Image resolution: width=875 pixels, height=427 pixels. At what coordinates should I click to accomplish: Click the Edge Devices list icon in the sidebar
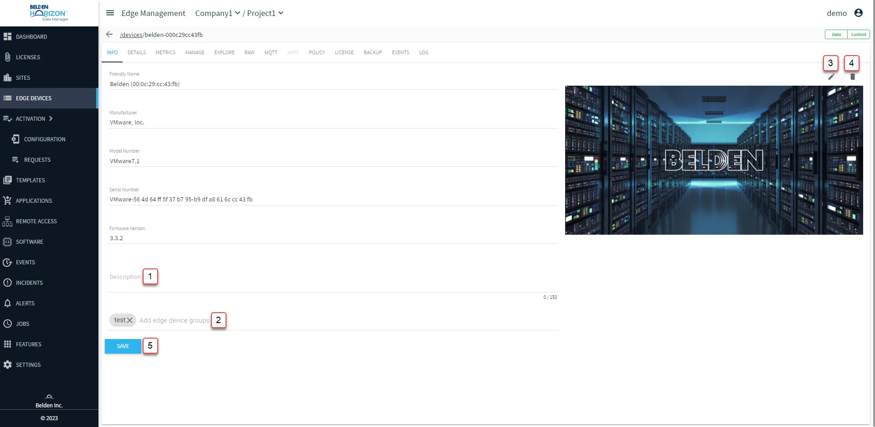tap(7, 98)
